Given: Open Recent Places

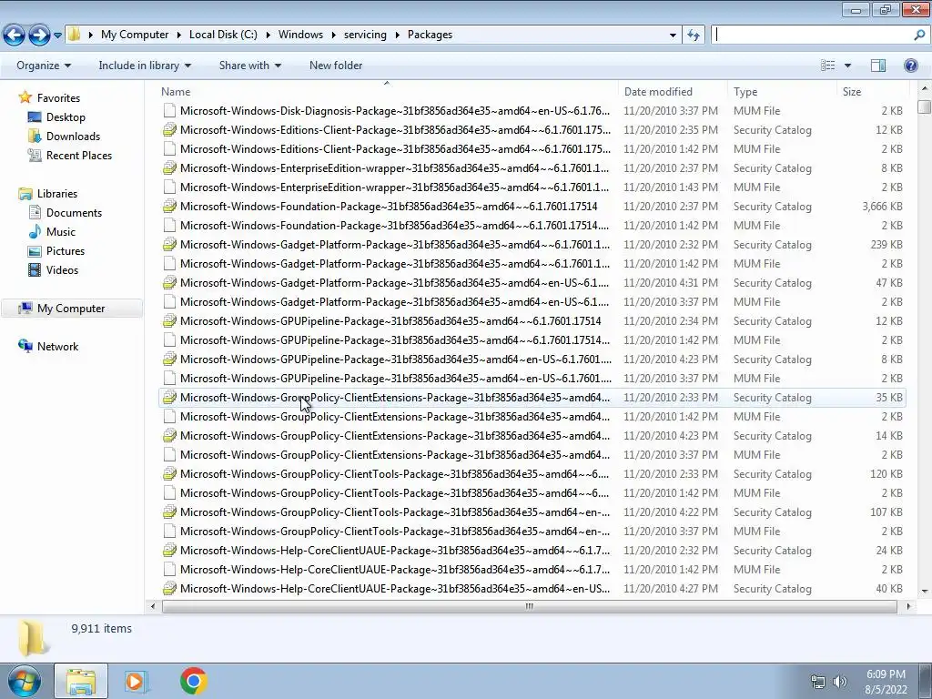Looking at the screenshot, I should 79,155.
